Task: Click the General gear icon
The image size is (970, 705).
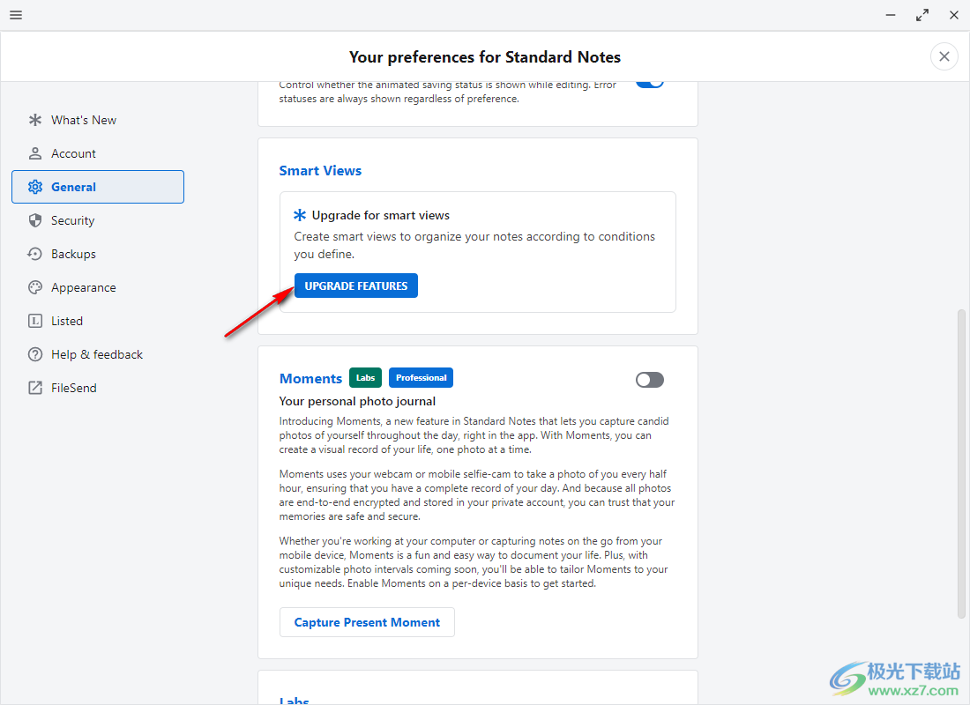Action: [x=35, y=187]
